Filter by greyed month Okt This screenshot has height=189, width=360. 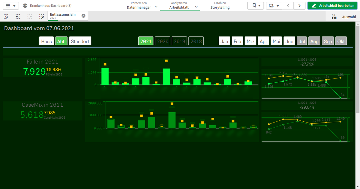coord(341,41)
